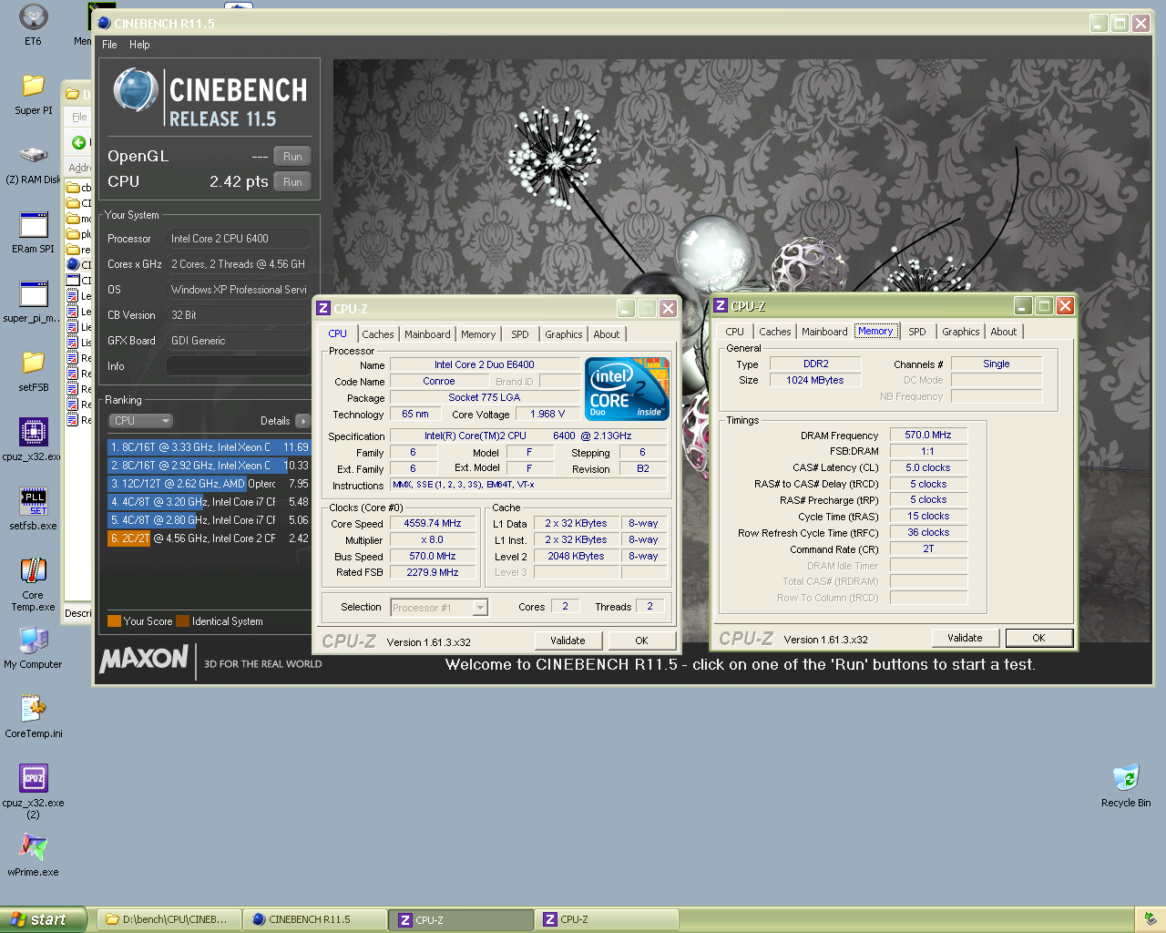
Task: Click Validate in CPU-Z memory window
Action: (x=965, y=638)
